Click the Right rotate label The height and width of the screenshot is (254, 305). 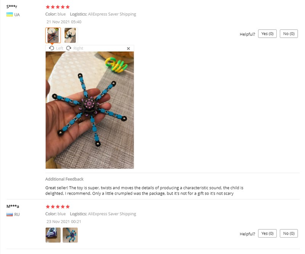tap(78, 48)
